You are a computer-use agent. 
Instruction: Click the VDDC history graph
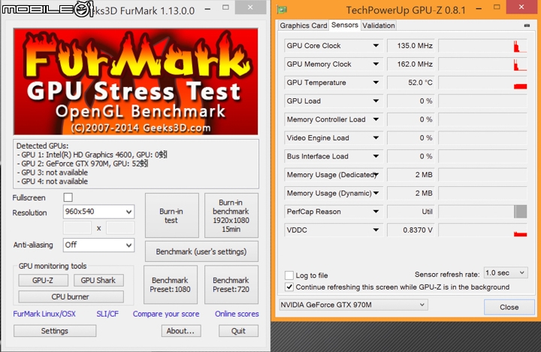(x=482, y=230)
